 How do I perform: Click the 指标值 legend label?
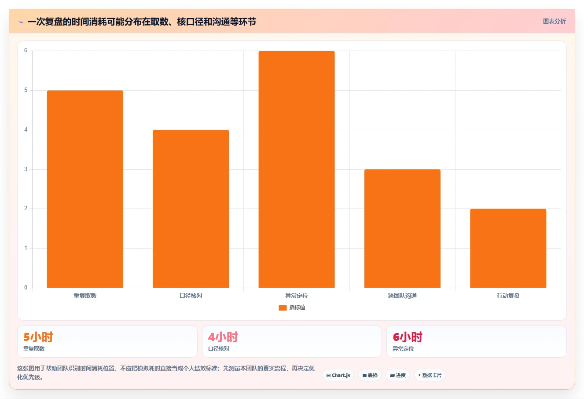tap(297, 307)
